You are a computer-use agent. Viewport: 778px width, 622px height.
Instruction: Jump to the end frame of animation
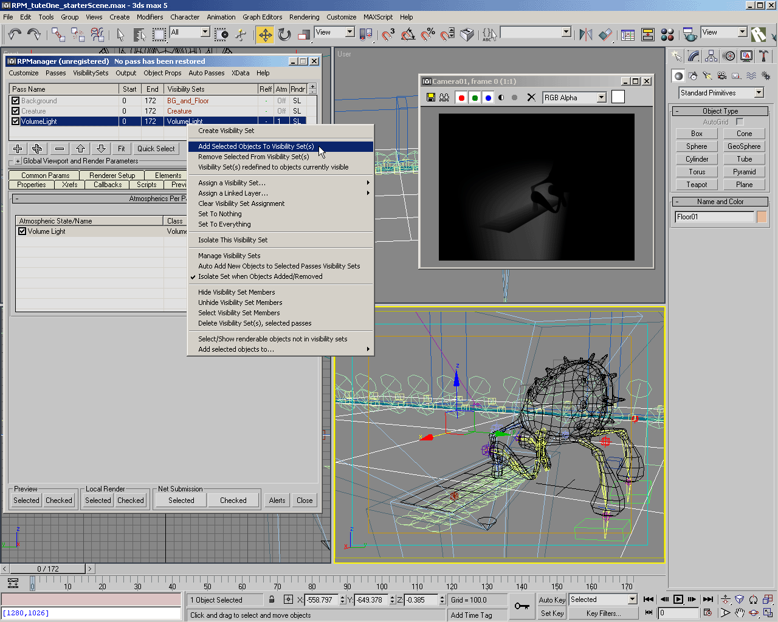pyautogui.click(x=707, y=600)
